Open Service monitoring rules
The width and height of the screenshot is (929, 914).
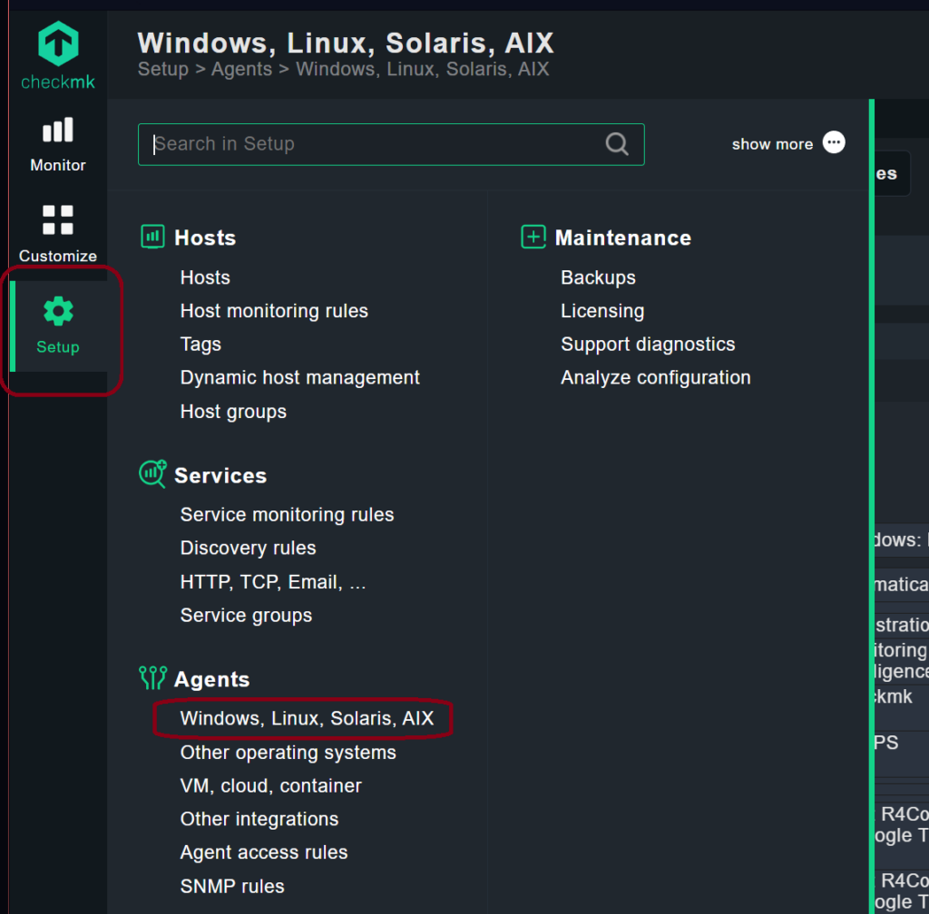pyautogui.click(x=287, y=514)
